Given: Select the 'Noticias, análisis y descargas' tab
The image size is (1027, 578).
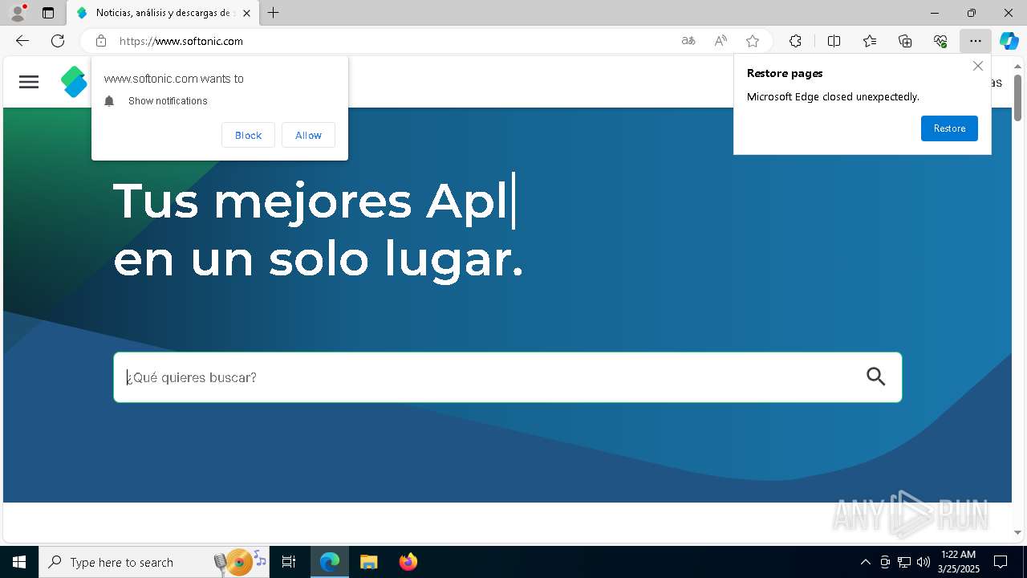Looking at the screenshot, I should click(163, 13).
